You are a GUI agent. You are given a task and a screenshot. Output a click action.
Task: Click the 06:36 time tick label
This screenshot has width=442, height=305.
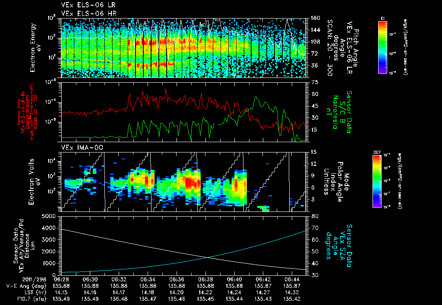[177, 280]
